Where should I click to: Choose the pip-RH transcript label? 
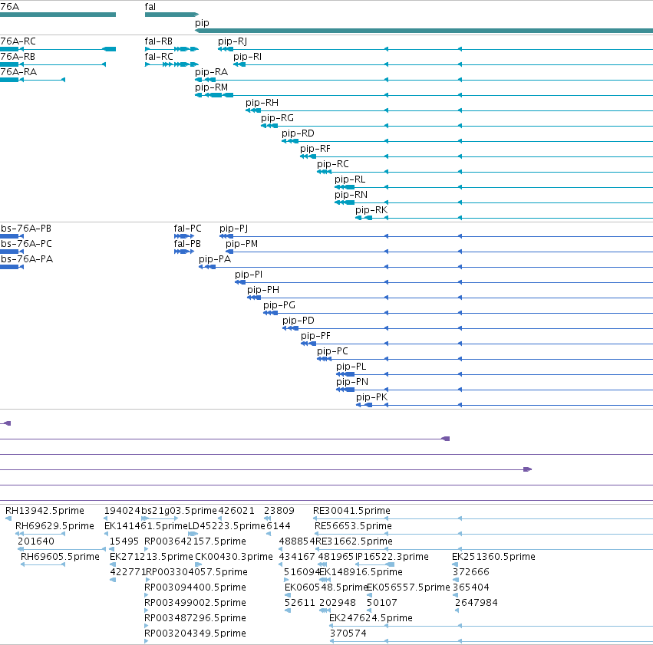262,103
